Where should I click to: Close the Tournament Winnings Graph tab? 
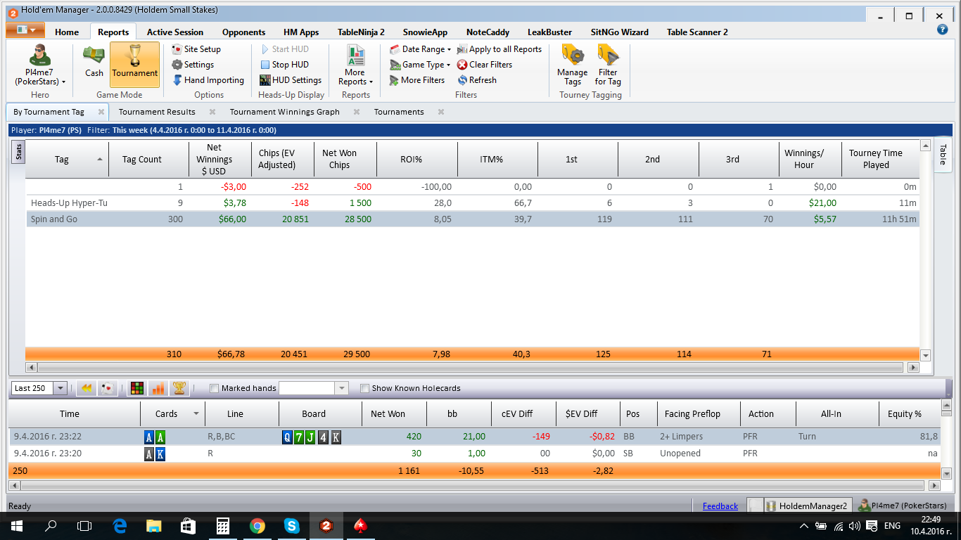[x=357, y=112]
